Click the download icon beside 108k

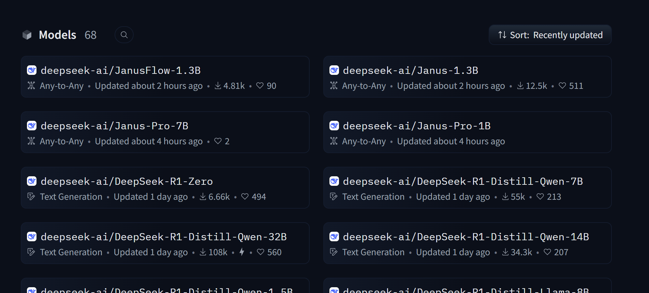coord(203,252)
